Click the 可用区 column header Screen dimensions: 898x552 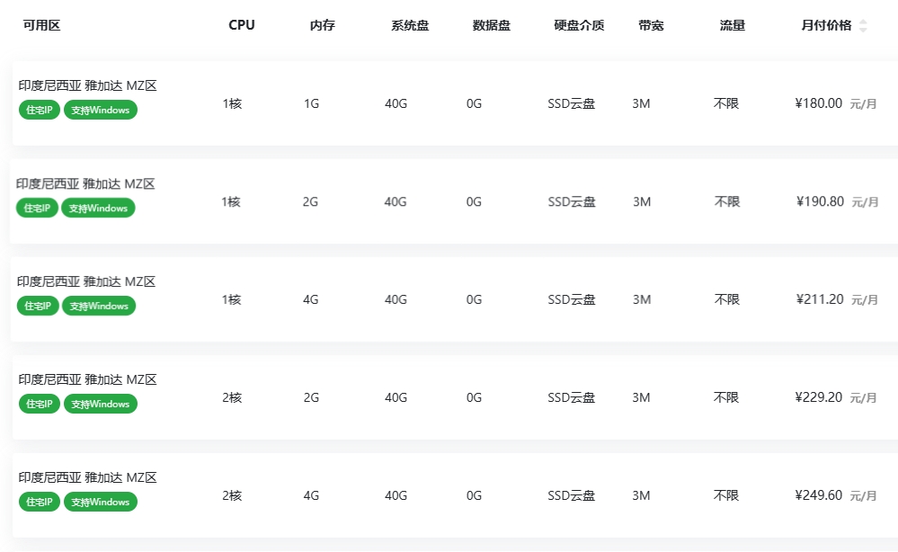coord(41,25)
